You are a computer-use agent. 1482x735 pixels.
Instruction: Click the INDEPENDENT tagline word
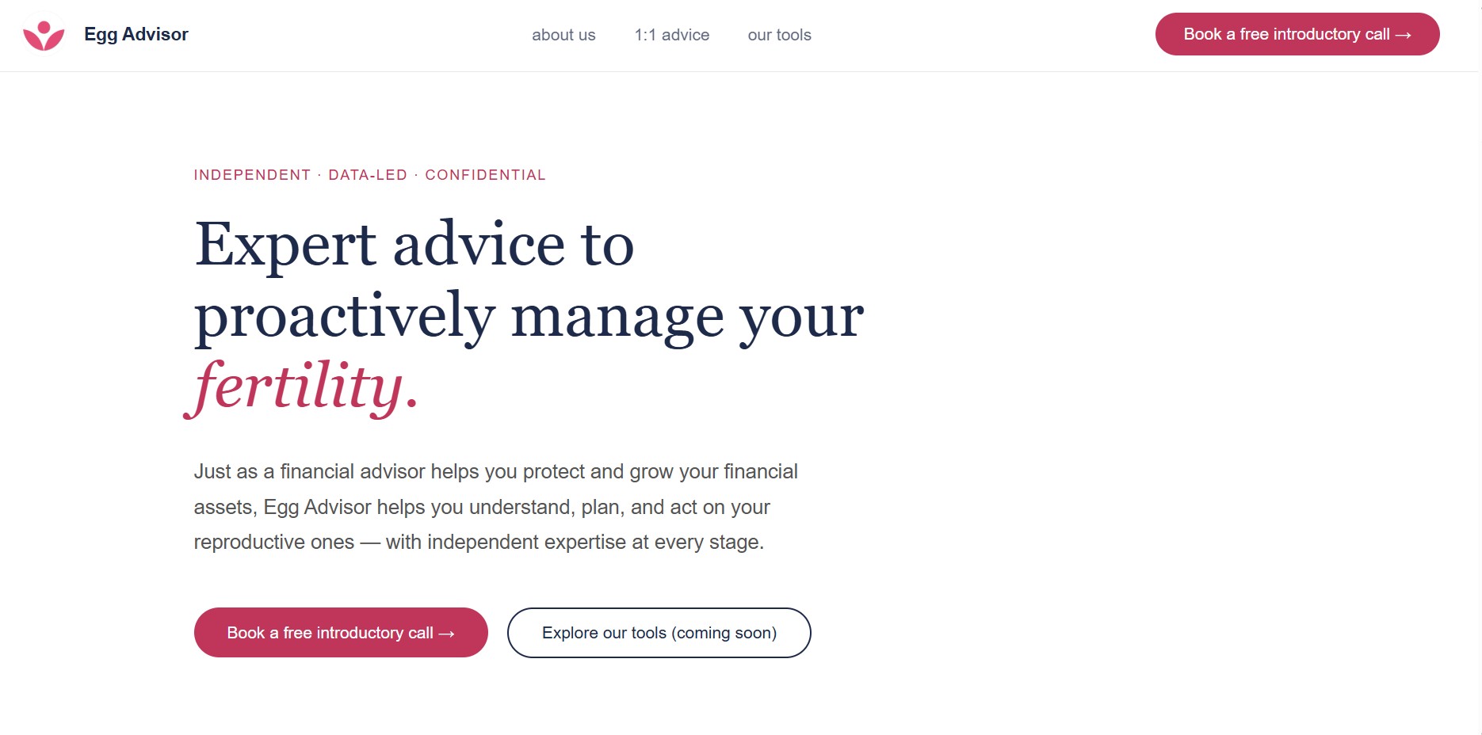click(252, 175)
